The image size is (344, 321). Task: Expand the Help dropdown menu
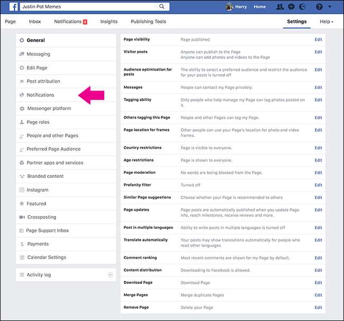pos(327,22)
